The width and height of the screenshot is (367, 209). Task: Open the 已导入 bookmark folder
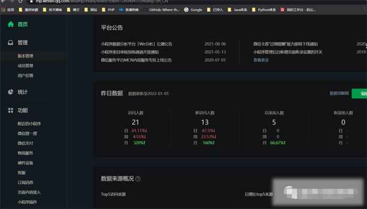pyautogui.click(x=215, y=9)
